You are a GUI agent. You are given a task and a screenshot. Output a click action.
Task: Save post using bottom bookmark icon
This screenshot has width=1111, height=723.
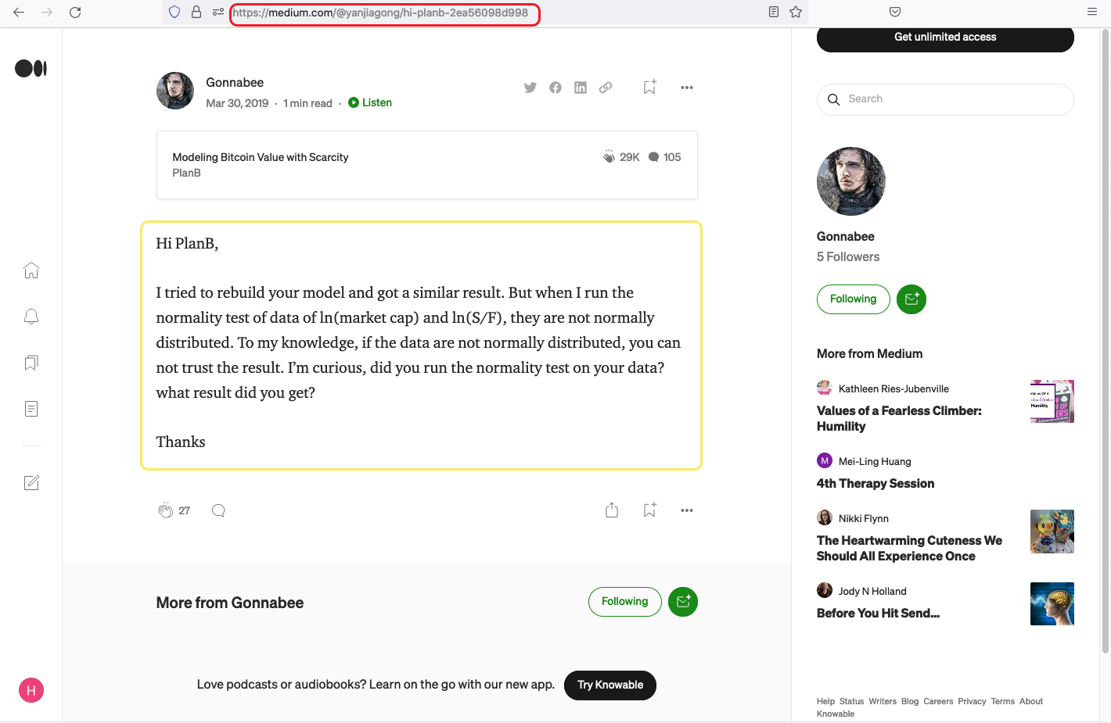pos(649,510)
